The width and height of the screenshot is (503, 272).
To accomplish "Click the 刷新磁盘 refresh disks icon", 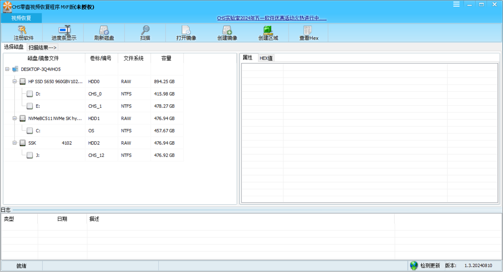I will coord(104,32).
